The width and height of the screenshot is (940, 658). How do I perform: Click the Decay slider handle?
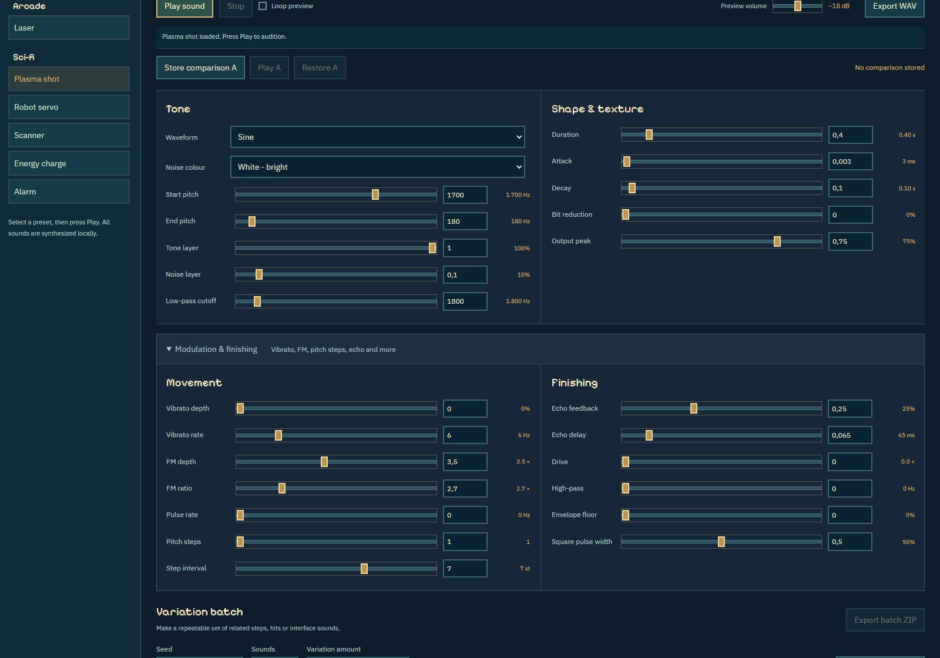click(x=632, y=188)
